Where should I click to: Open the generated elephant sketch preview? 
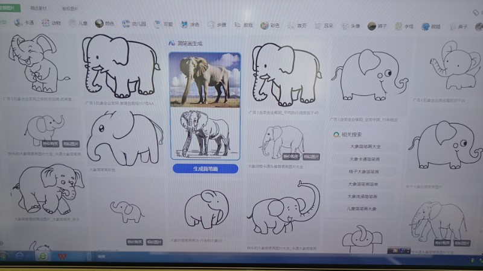click(x=205, y=133)
